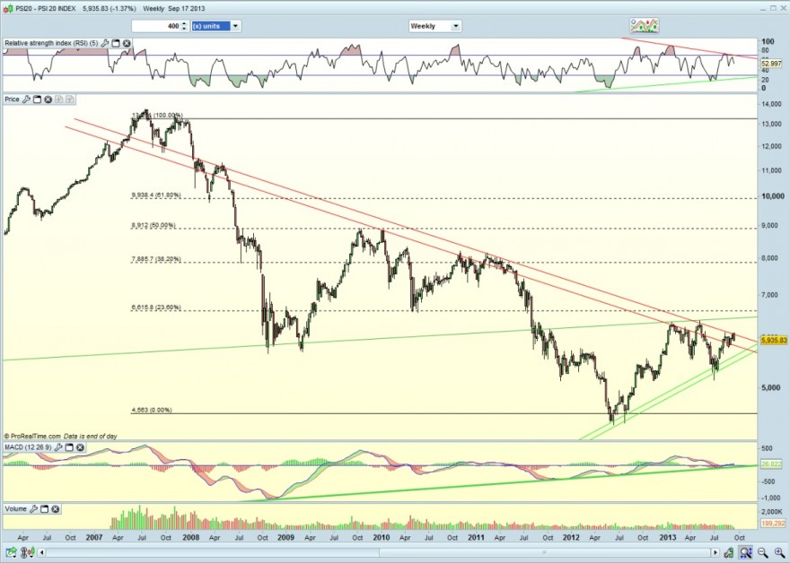
Task: Click the Price panel label
Action: (x=12, y=100)
